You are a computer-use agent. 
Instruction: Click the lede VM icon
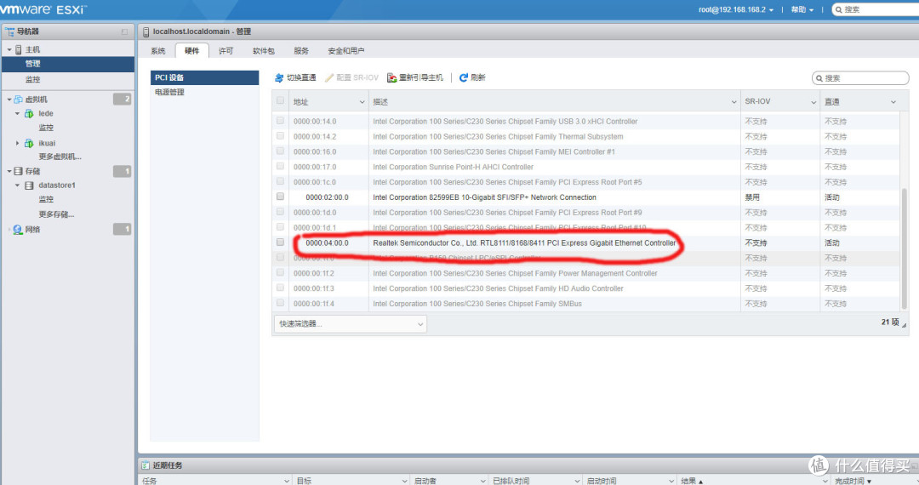tap(29, 114)
